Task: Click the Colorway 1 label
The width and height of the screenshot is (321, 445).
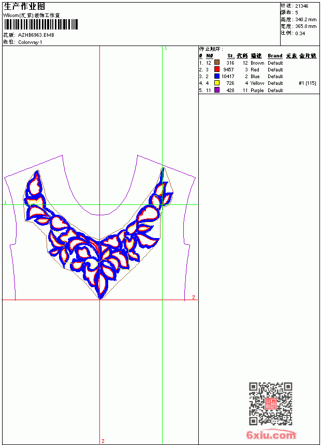Action: (30, 42)
